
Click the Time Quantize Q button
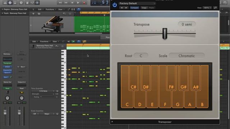pos(57,91)
